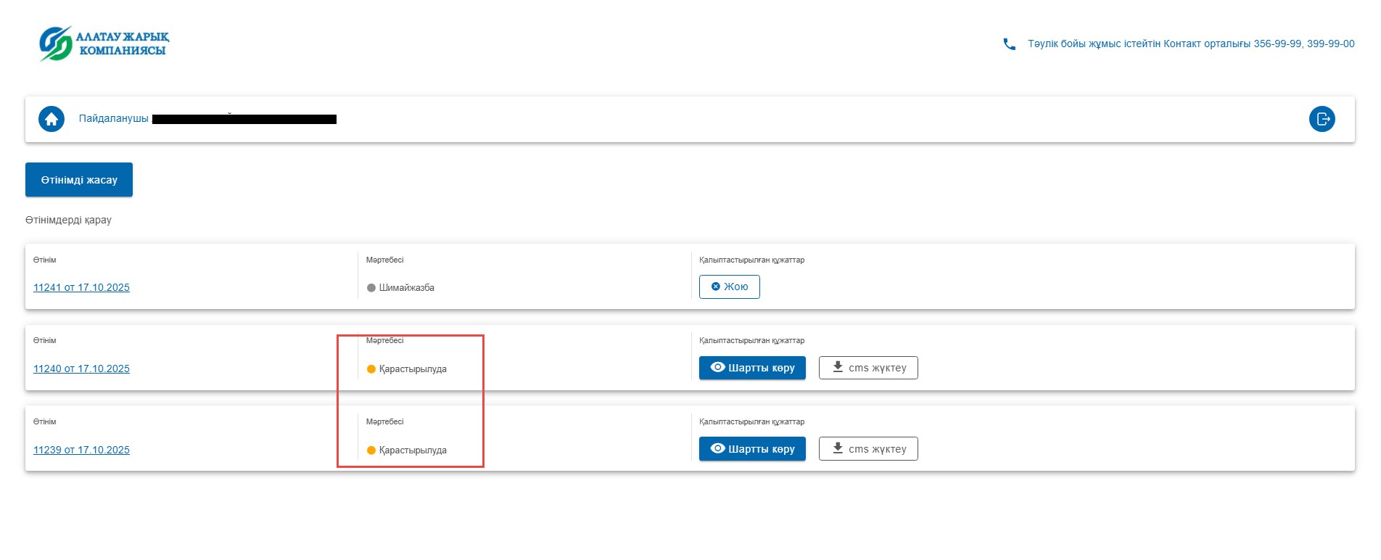Viewport: 1381px width, 560px height.
Task: Click the Қарастырылуда status text for application 11239
Action: [413, 450]
